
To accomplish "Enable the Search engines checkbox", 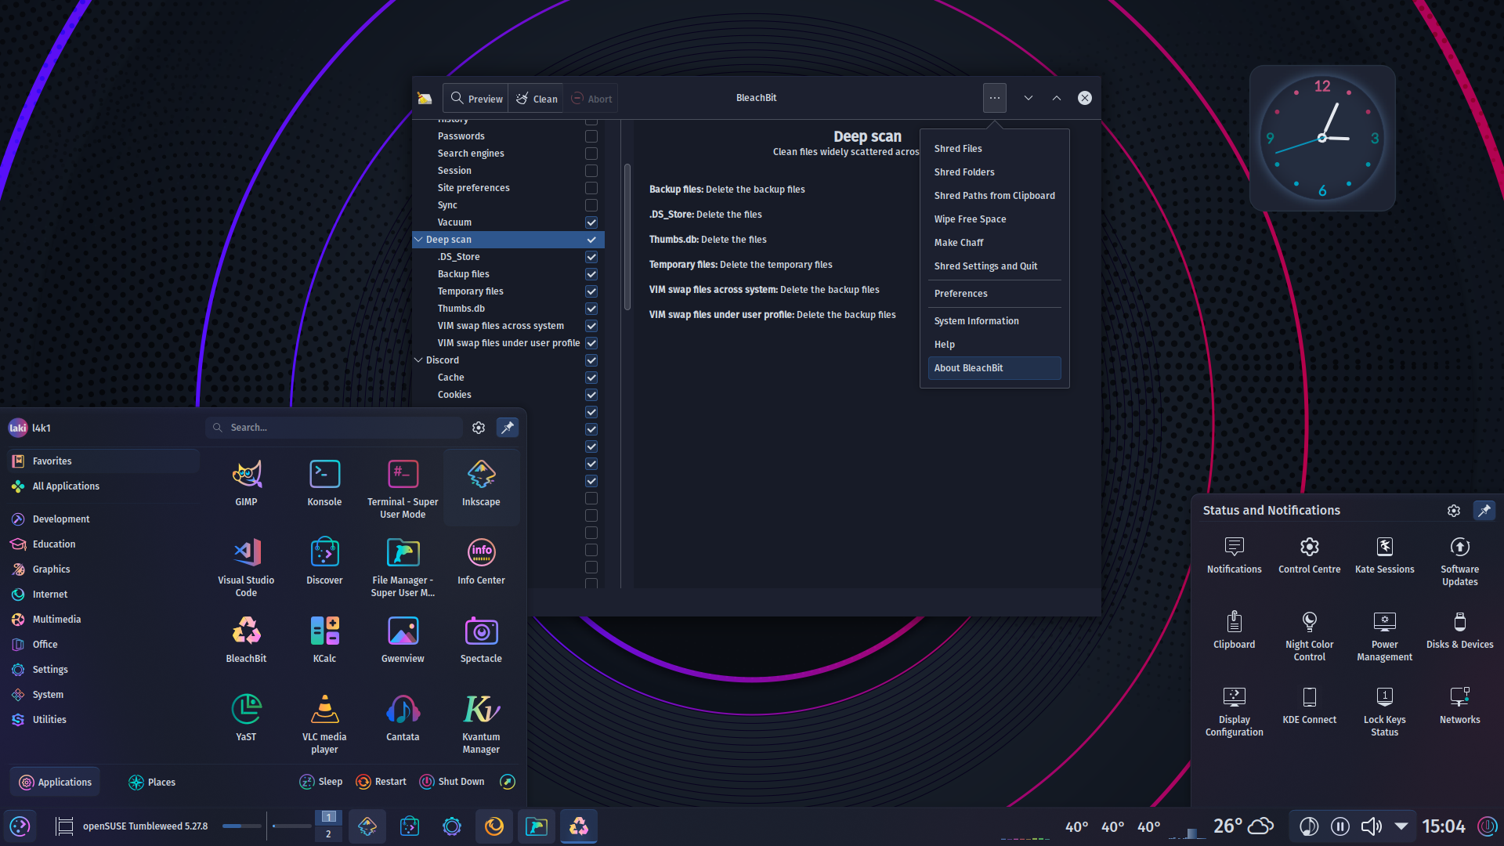I will click(x=591, y=154).
